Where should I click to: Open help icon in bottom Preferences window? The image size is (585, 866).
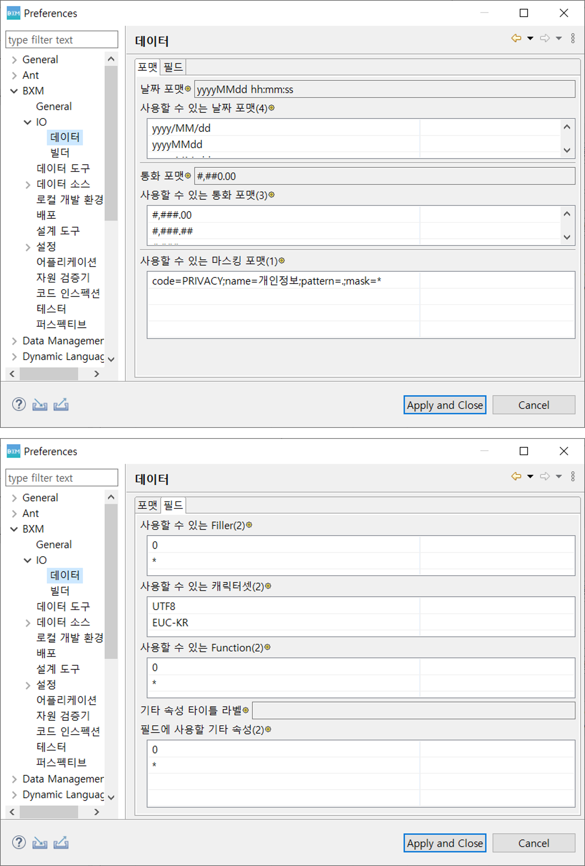tap(19, 842)
